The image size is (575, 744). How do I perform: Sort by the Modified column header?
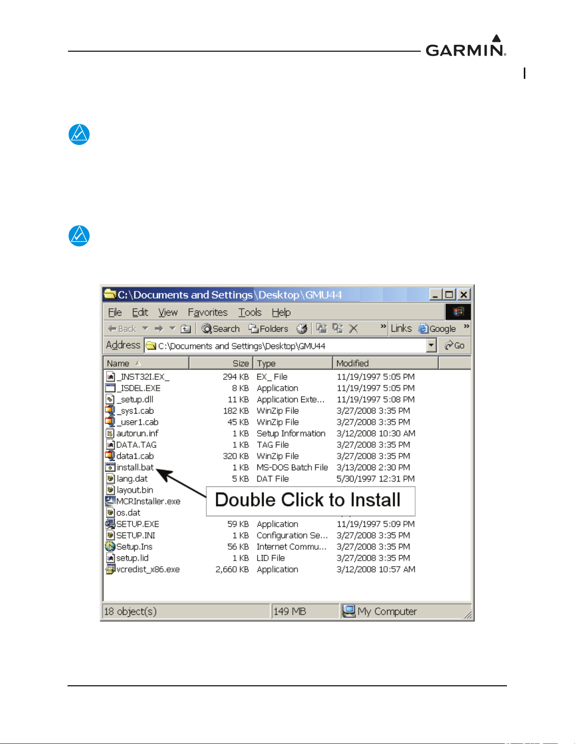coord(386,363)
